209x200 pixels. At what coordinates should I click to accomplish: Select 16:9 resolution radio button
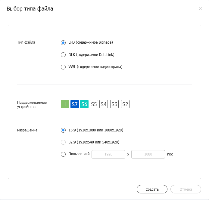tap(63, 130)
